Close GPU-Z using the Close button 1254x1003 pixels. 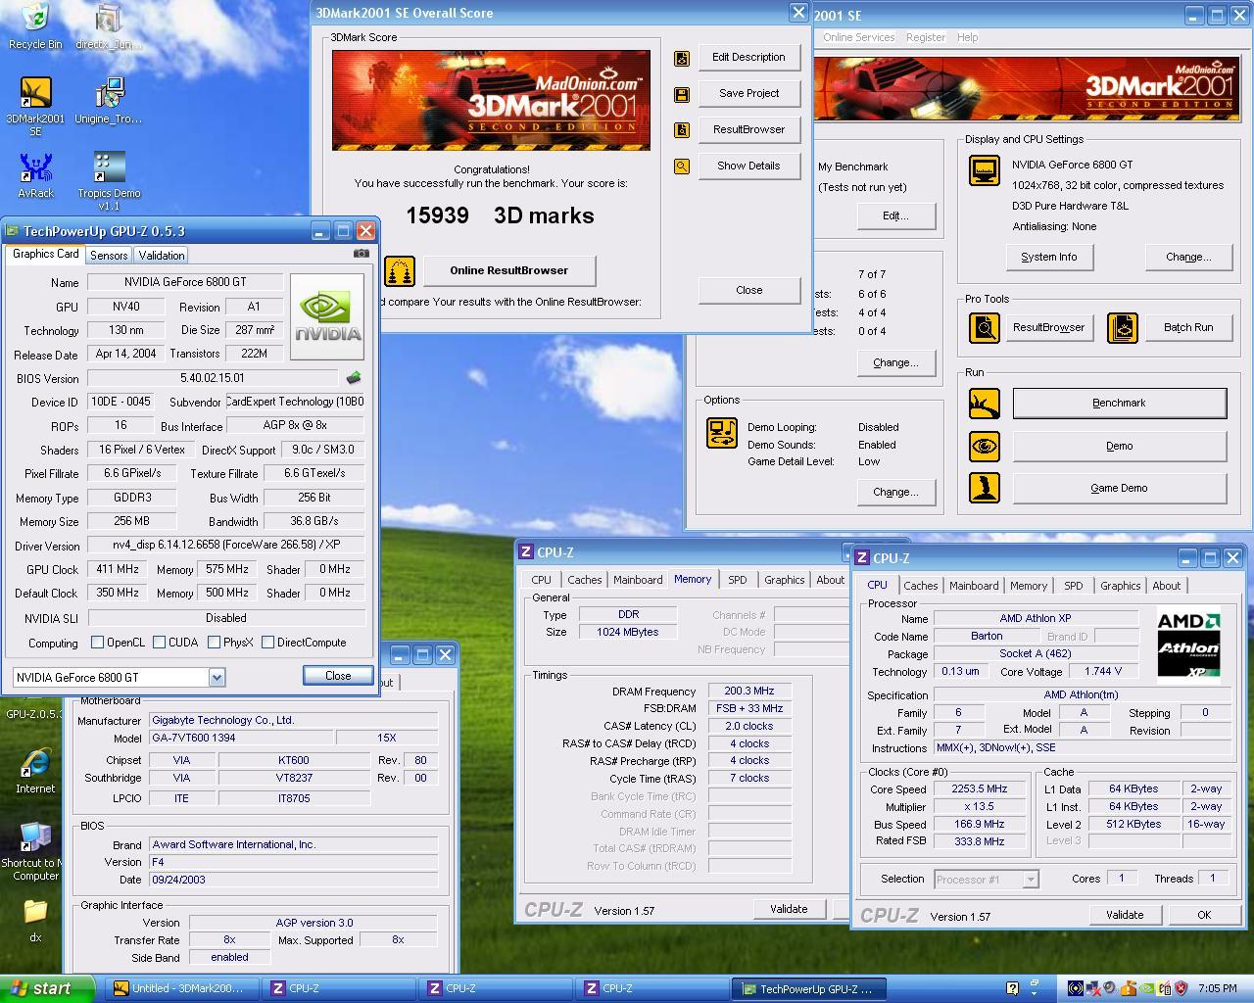click(x=338, y=676)
